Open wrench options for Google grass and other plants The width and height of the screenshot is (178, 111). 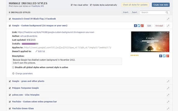168,81
